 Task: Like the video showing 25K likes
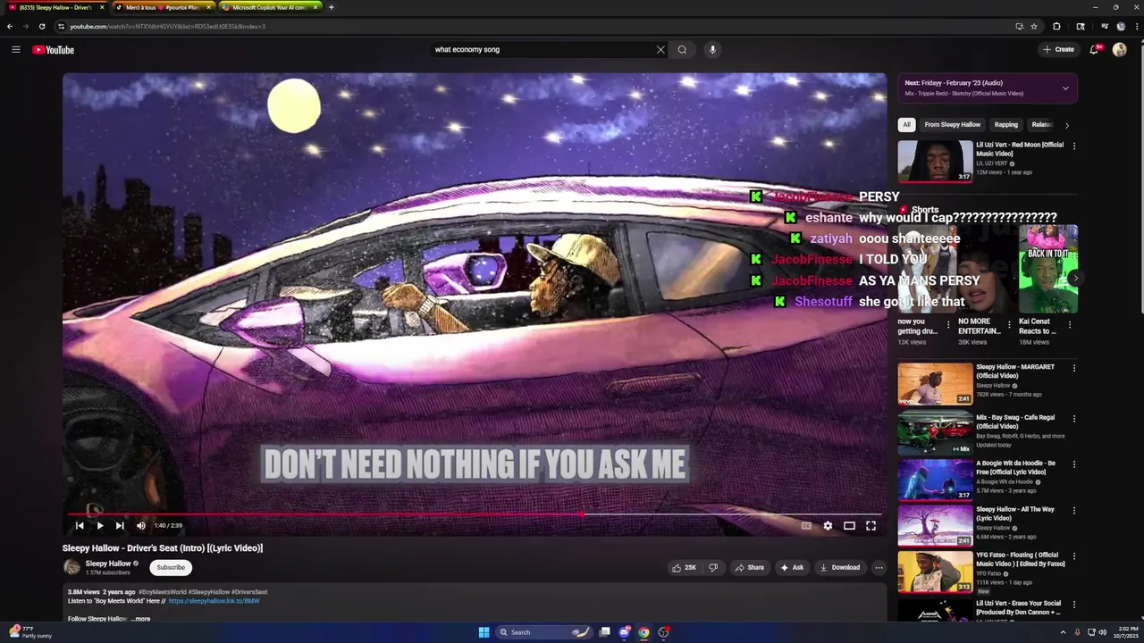684,567
